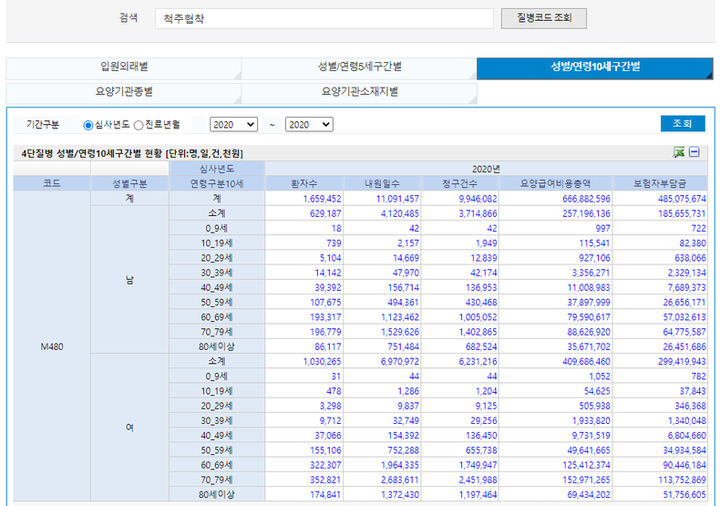Click female 70_79세 patient count 352,821
This screenshot has height=506, width=720.
325,480
